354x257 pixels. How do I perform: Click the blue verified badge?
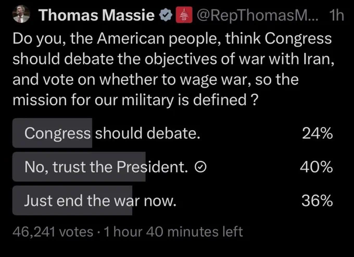point(166,16)
